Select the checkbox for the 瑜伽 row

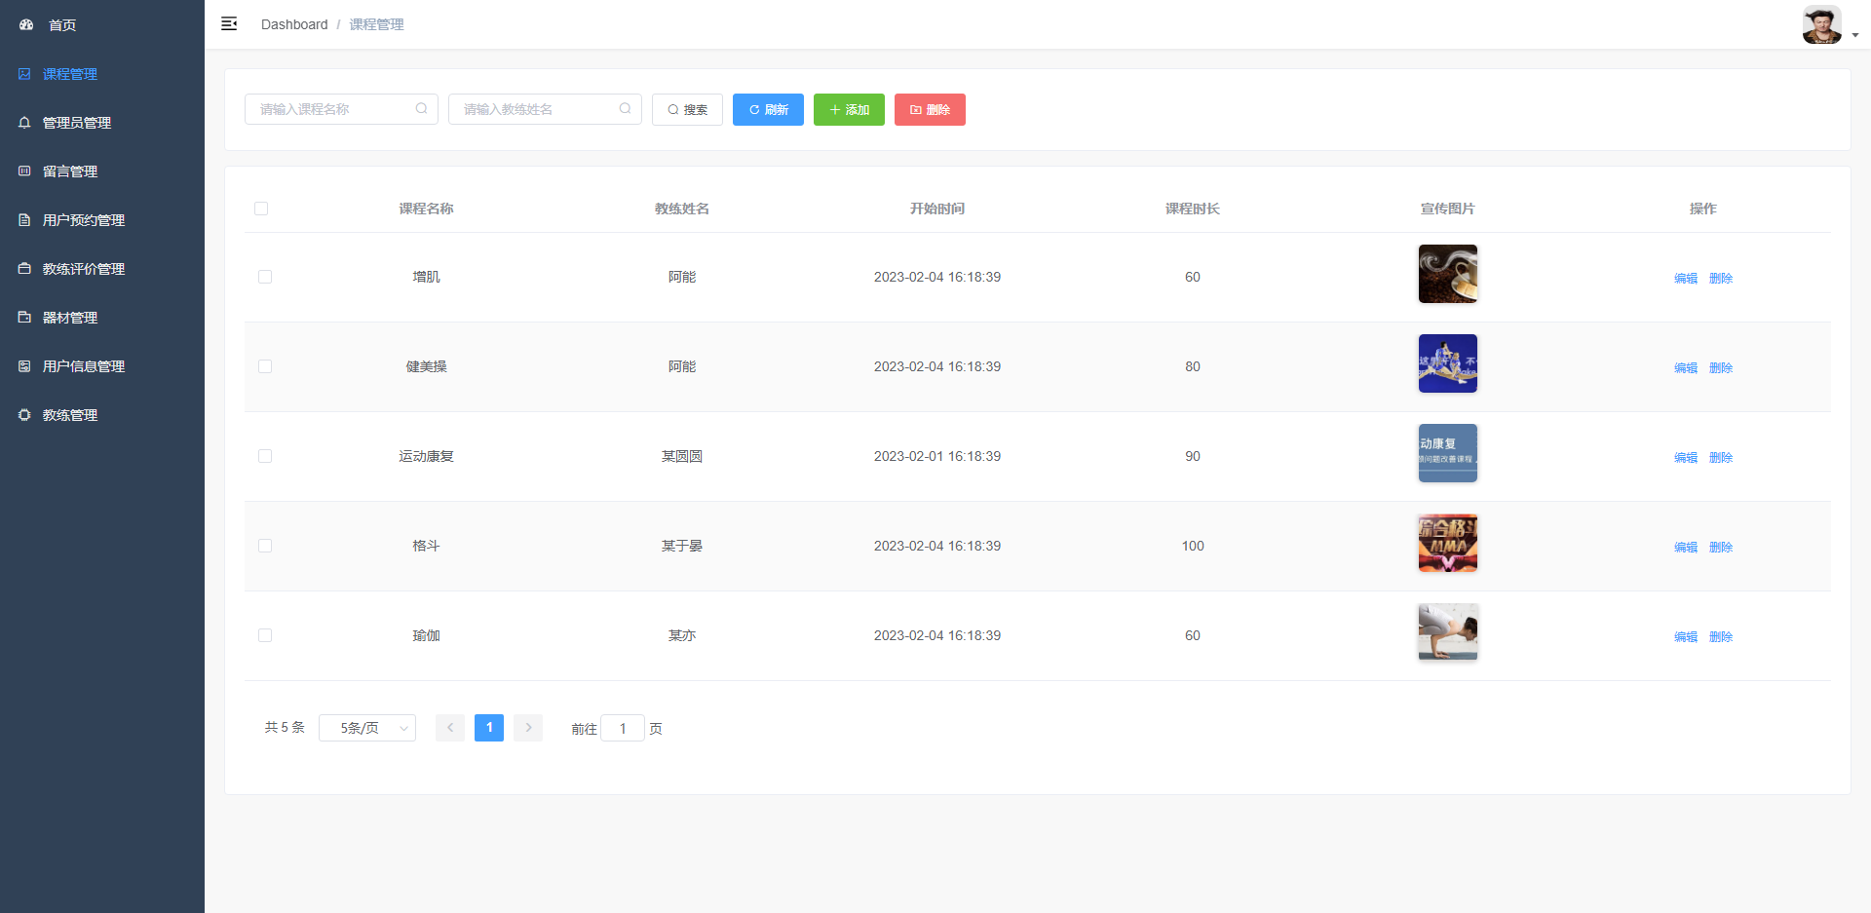(265, 635)
